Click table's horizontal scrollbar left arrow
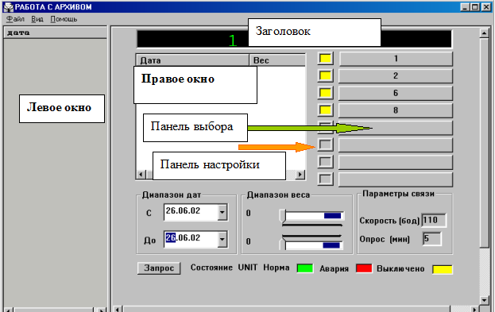The width and height of the screenshot is (495, 312). tap(141, 174)
